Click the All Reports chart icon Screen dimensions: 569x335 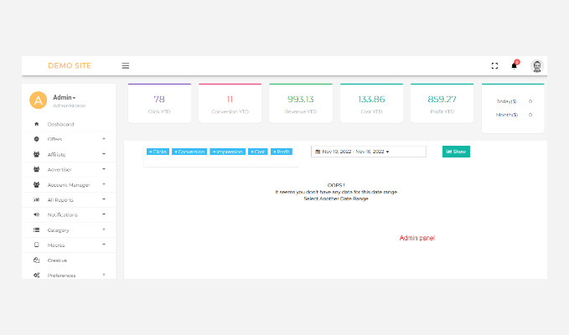tap(36, 200)
